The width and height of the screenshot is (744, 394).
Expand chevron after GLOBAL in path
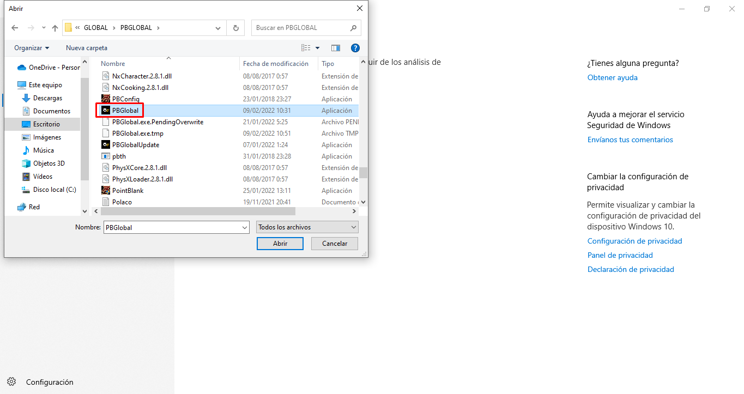point(114,28)
